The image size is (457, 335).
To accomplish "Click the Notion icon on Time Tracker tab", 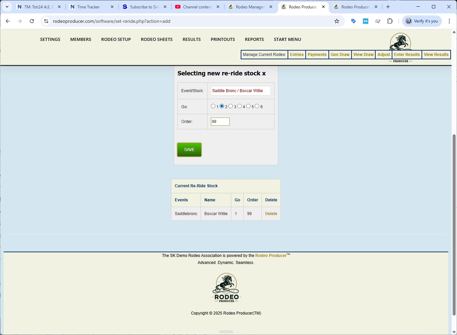I will pos(72,6).
